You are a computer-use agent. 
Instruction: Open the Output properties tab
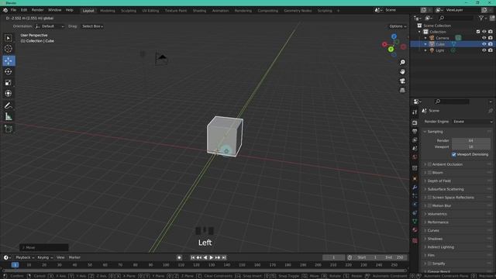point(415,131)
